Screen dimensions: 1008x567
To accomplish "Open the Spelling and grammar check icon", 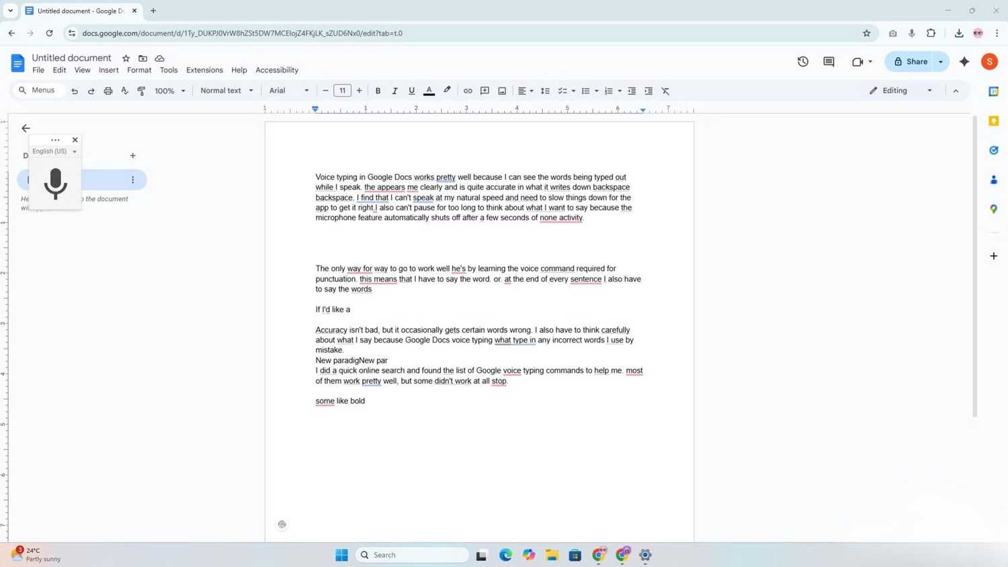I will pos(124,90).
